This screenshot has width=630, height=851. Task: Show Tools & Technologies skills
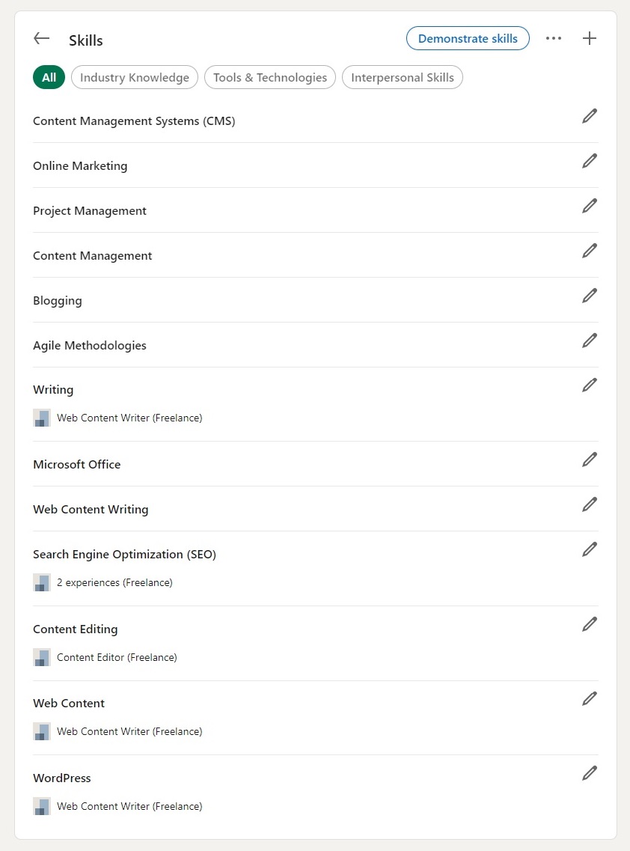[270, 78]
